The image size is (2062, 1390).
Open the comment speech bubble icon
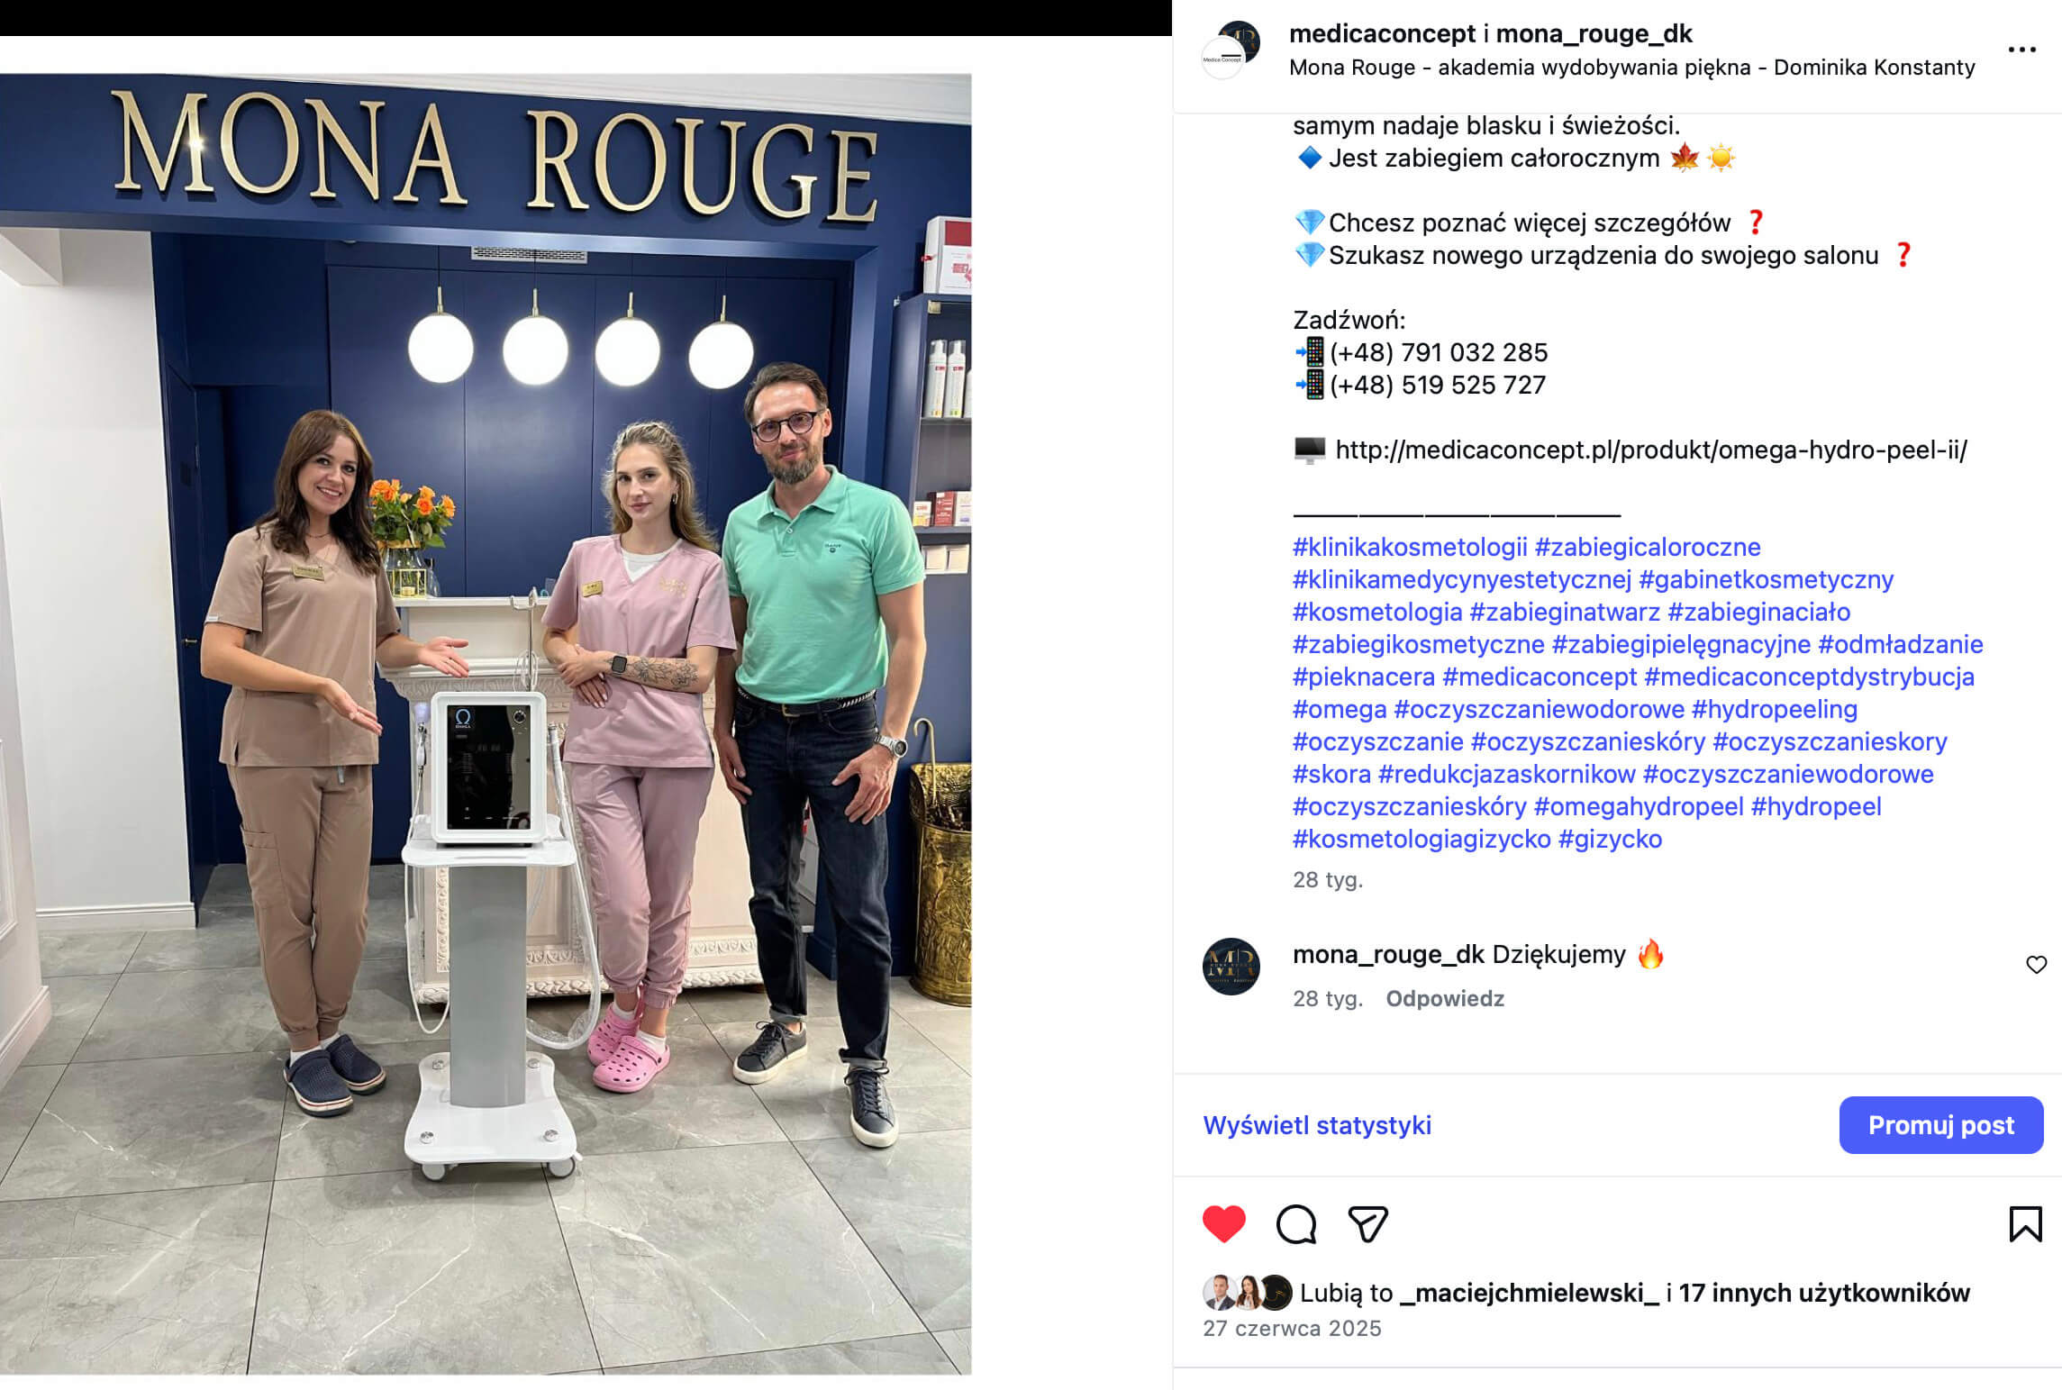[1296, 1223]
